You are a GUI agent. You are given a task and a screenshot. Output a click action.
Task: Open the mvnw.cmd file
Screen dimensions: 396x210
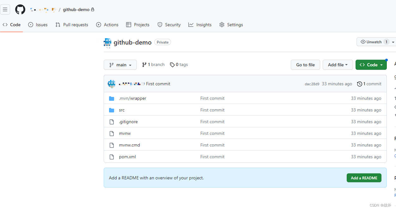[x=130, y=145]
